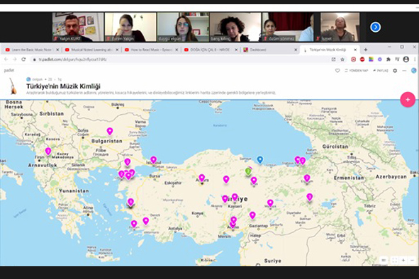Bookmark this page with the star icon
The height and width of the screenshot is (279, 419).
pyautogui.click(x=342, y=59)
